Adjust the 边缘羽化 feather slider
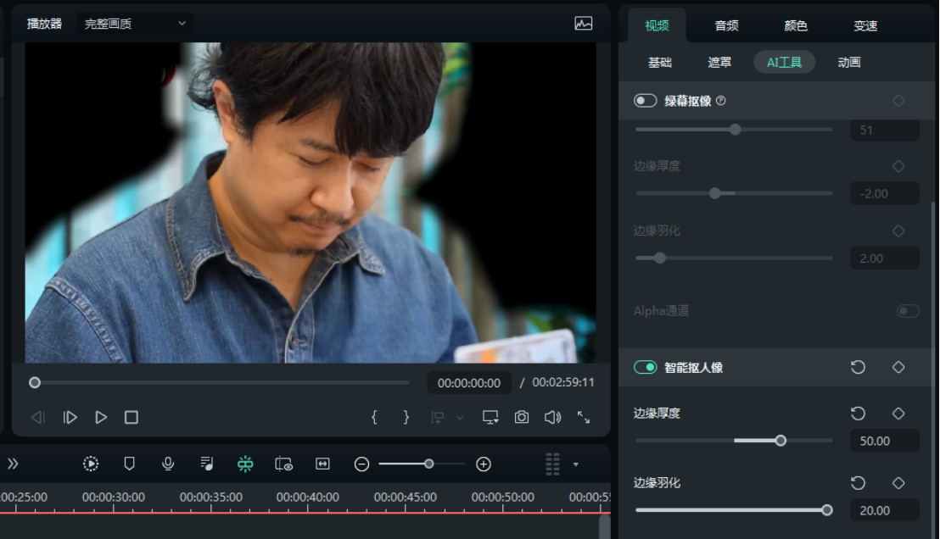This screenshot has height=539, width=940. click(826, 510)
